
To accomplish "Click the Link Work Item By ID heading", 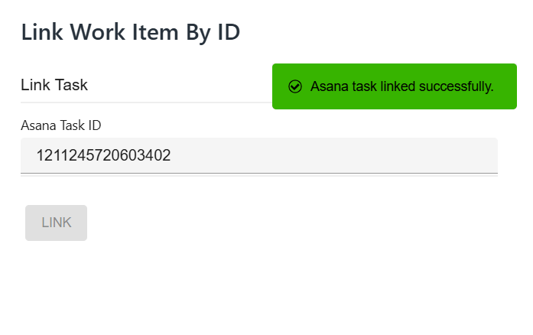I will pos(130,32).
